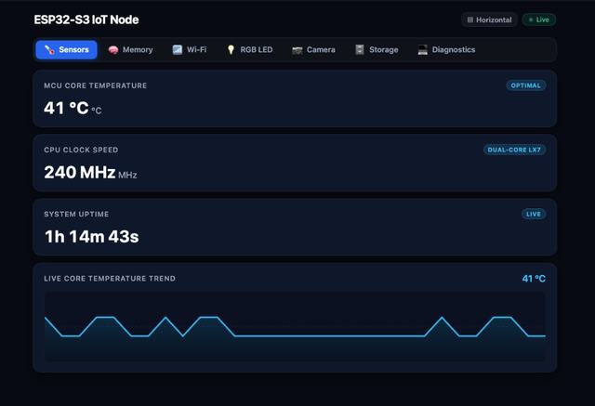Click the green dot in Live badge

(531, 20)
